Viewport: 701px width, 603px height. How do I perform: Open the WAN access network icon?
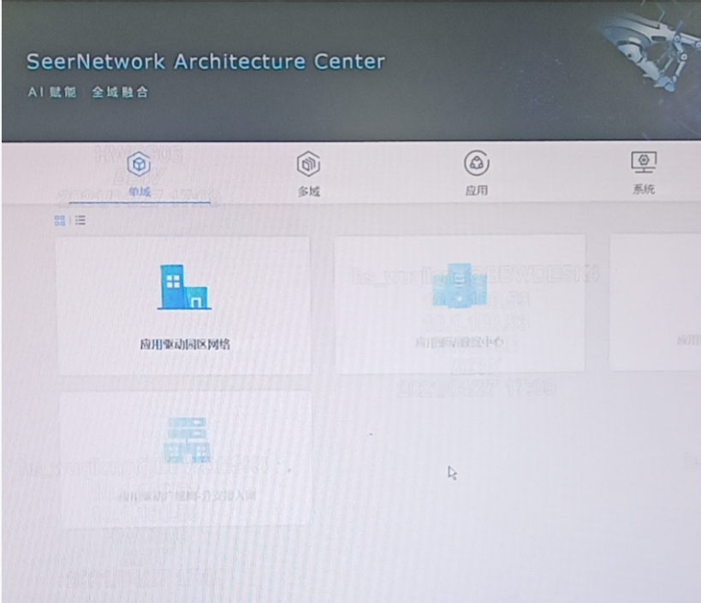[187, 440]
